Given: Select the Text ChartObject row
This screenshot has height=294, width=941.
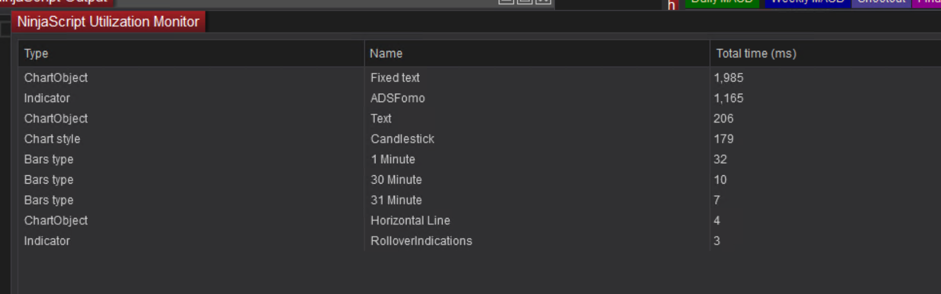Looking at the screenshot, I should click(x=381, y=119).
